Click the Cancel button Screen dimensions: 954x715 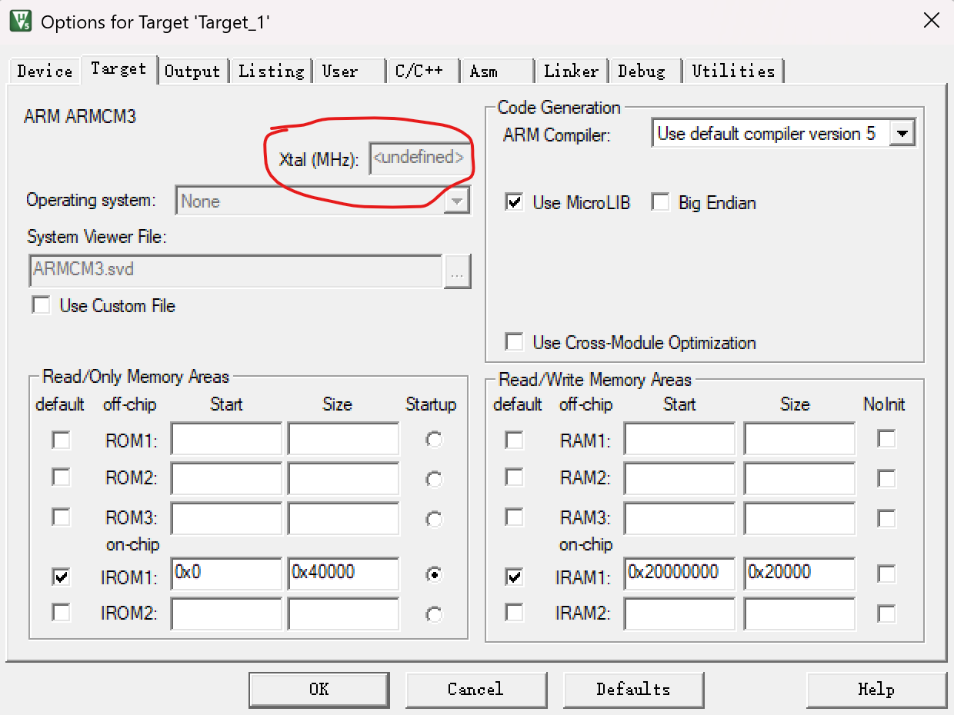pyautogui.click(x=475, y=689)
